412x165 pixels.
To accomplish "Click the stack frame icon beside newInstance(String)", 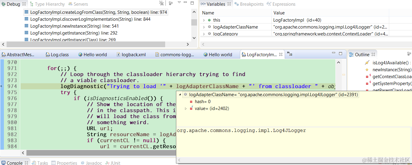I will pos(26,26).
